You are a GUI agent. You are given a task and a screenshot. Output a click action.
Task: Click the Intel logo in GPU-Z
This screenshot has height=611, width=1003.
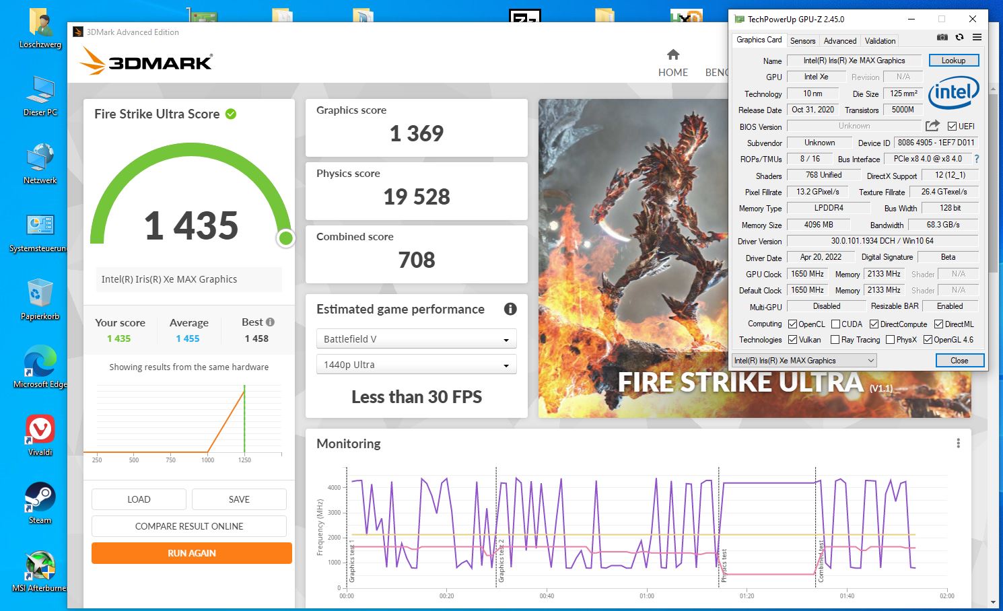click(x=954, y=93)
